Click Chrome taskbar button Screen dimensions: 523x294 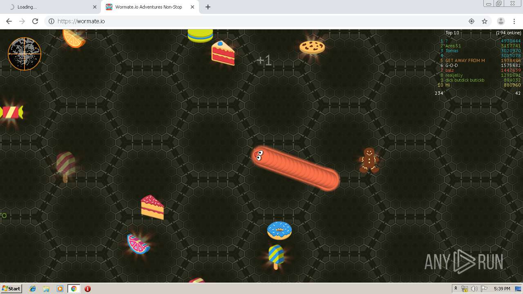(74, 289)
